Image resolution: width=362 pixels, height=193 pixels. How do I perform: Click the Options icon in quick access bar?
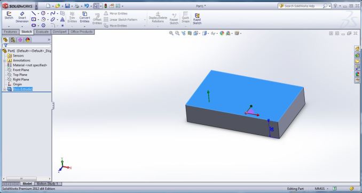pyautogui.click(x=118, y=6)
